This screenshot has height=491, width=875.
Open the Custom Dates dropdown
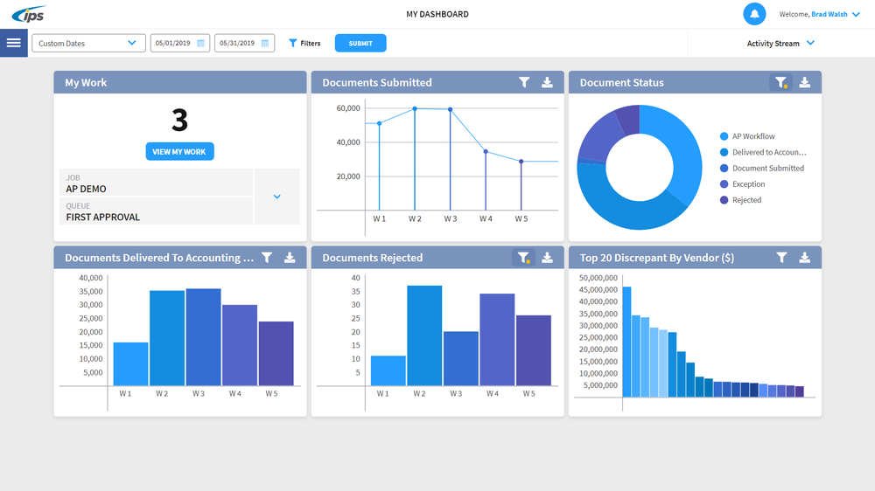click(88, 43)
